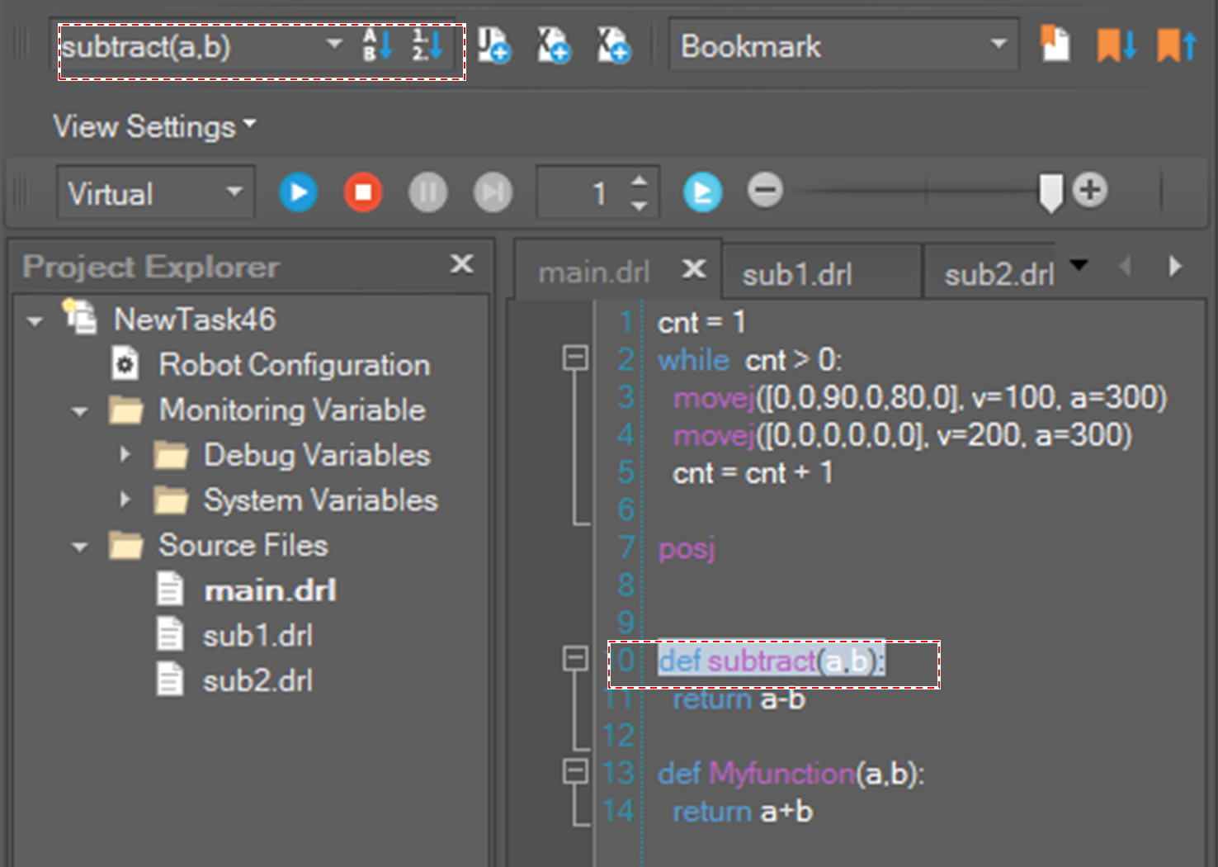Collapse the Myfunction definition fold
The width and height of the screenshot is (1218, 867).
[575, 772]
